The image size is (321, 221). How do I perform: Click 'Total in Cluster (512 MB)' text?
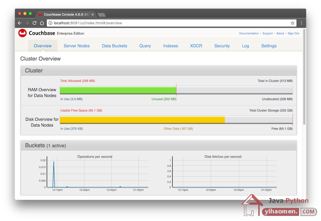pyautogui.click(x=275, y=81)
